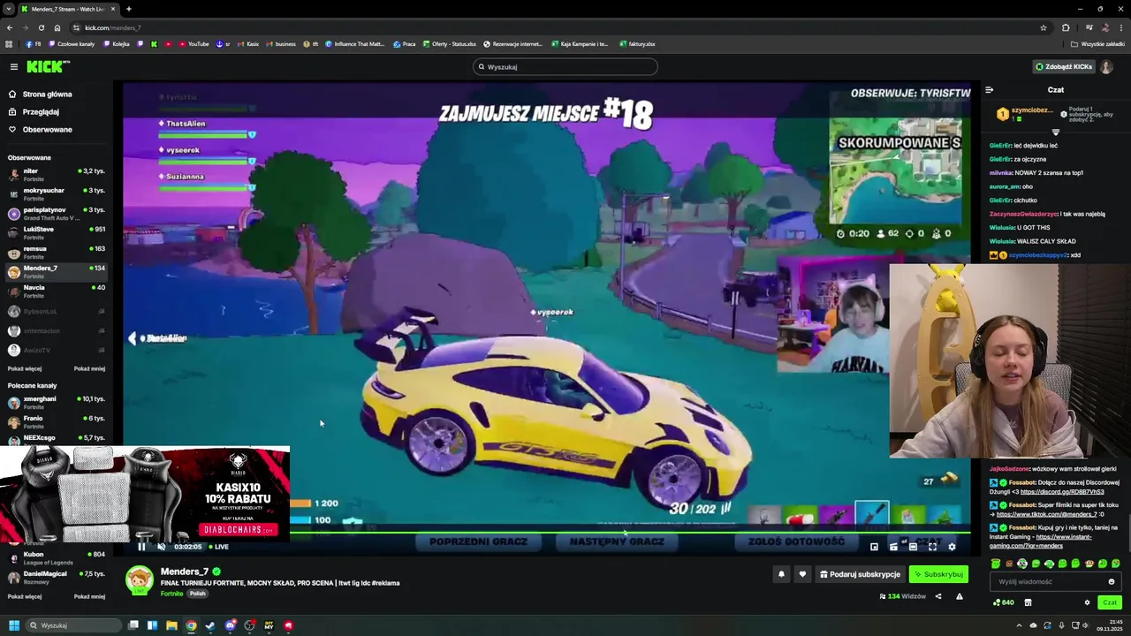Bookmark this page with star icon
The image size is (1131, 636).
coord(1044,27)
